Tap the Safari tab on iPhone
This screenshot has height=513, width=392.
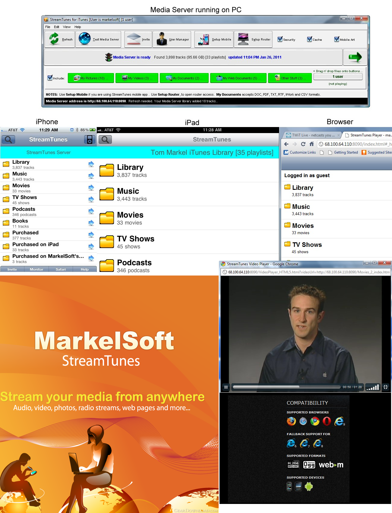[x=61, y=269]
